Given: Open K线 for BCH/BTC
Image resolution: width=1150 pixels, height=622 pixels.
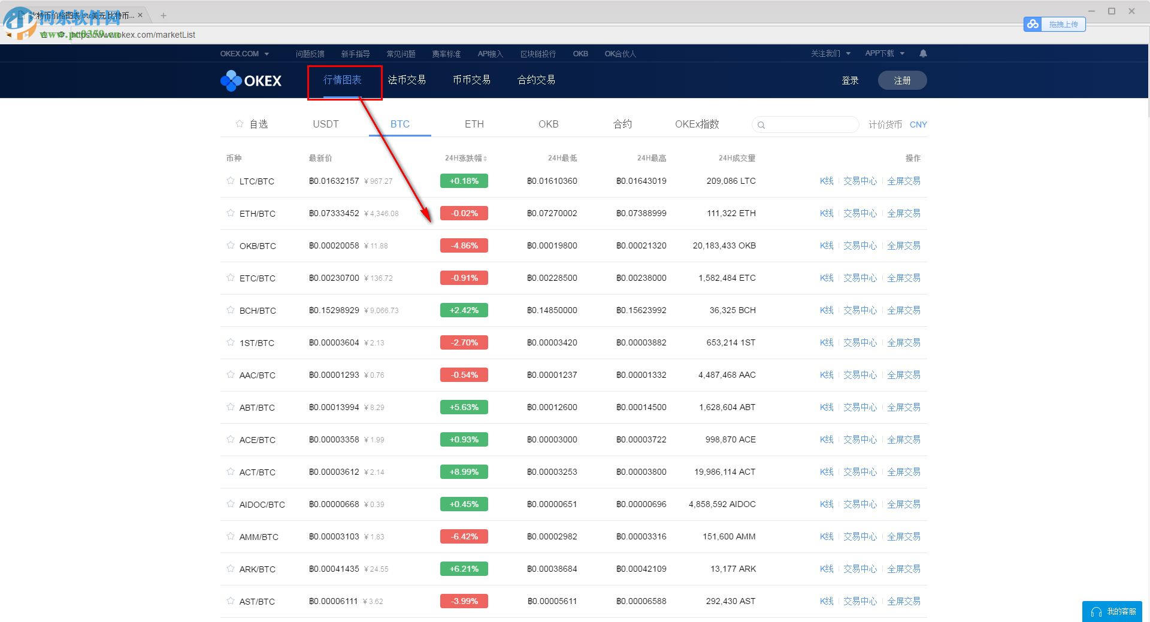Looking at the screenshot, I should [827, 310].
